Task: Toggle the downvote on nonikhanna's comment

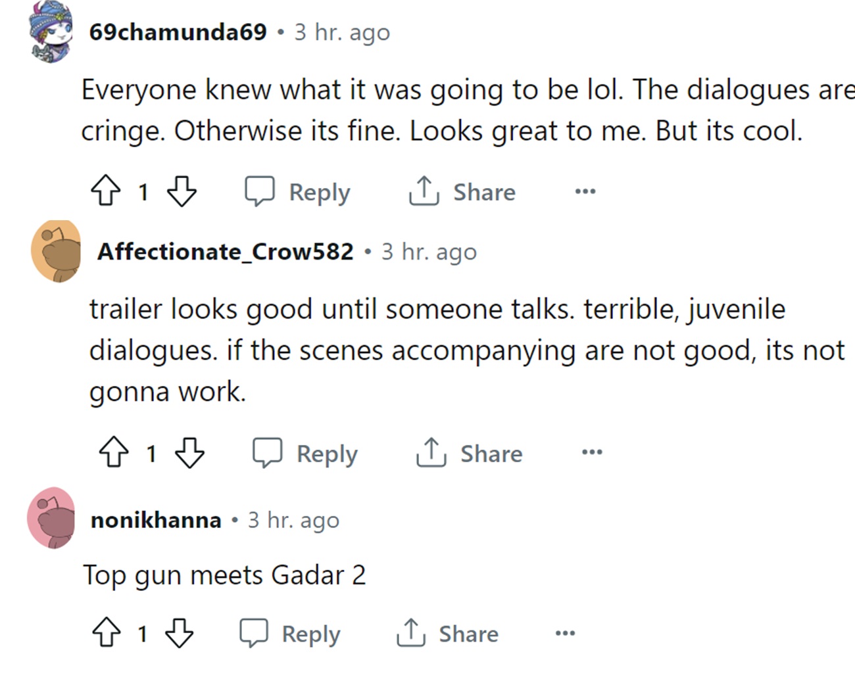Action: [x=180, y=634]
